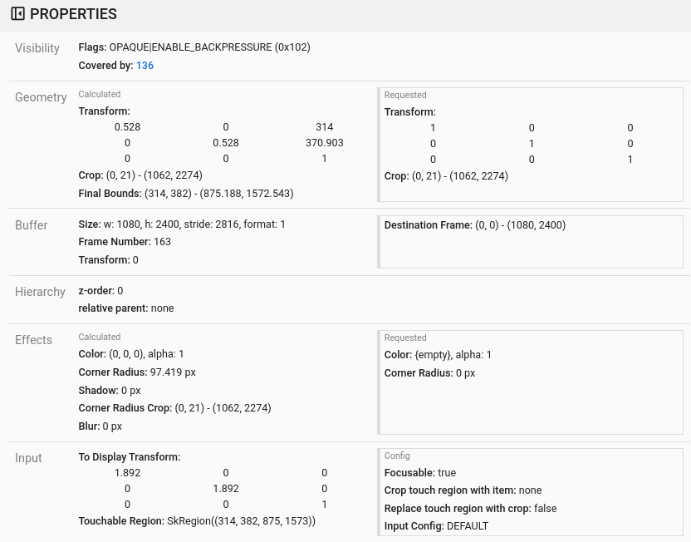
Task: Select the z-order property value
Action: (120, 290)
